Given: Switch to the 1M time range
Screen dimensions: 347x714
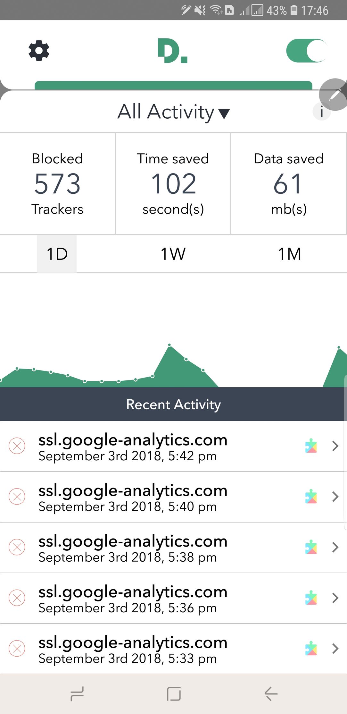Looking at the screenshot, I should pyautogui.click(x=289, y=254).
